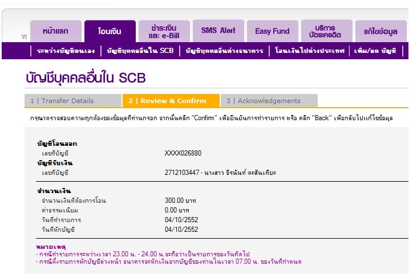Click วันที่ทำรายการ date 04/10/2552
Image resolution: width=409 pixels, height=274 pixels.
(181, 220)
